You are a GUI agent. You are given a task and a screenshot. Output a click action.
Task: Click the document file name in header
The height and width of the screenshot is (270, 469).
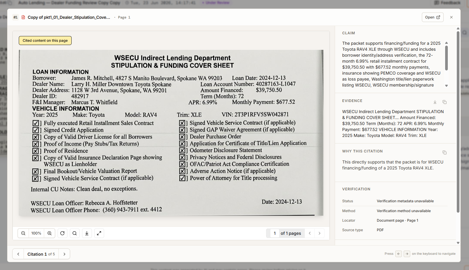pos(69,17)
